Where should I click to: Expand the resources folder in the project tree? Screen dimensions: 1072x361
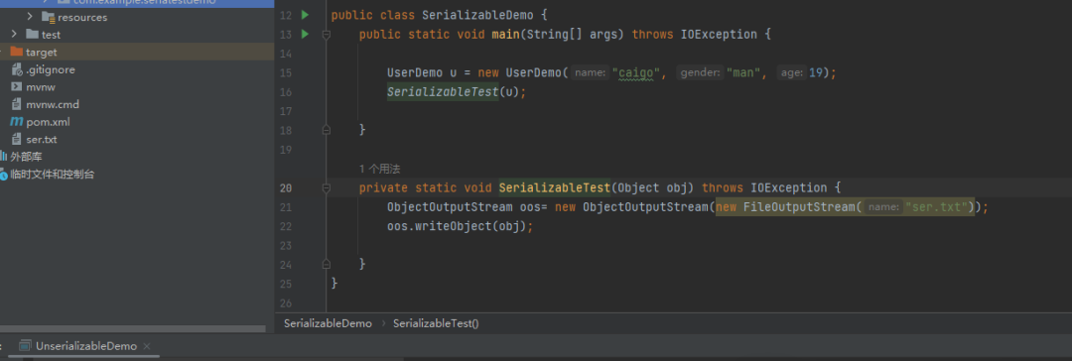30,17
